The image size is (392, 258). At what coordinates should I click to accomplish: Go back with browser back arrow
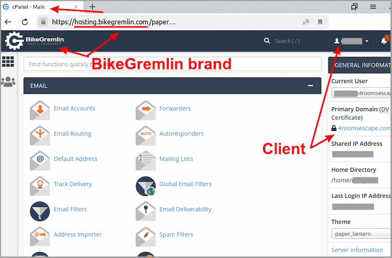coord(8,22)
